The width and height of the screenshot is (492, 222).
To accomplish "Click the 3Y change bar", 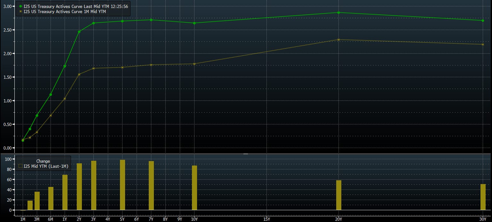I will 94,185.
